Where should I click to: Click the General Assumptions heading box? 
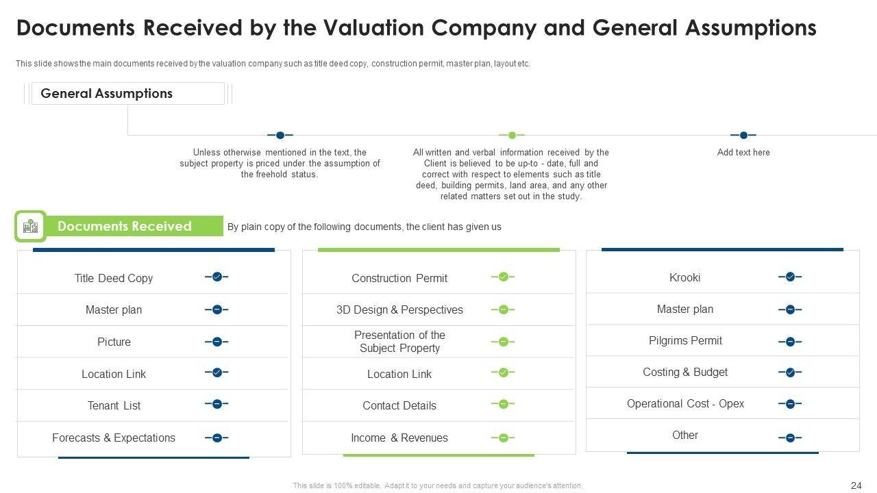[x=127, y=94]
